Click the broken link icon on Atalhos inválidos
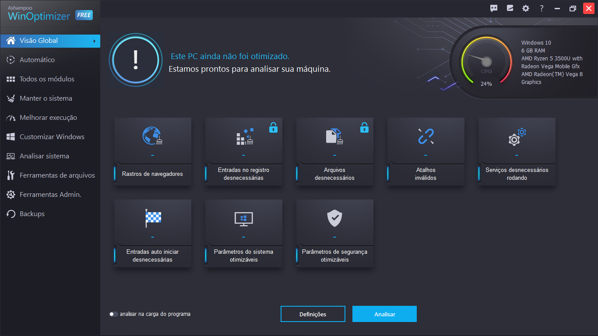Viewport: 598px width, 336px height. click(426, 136)
